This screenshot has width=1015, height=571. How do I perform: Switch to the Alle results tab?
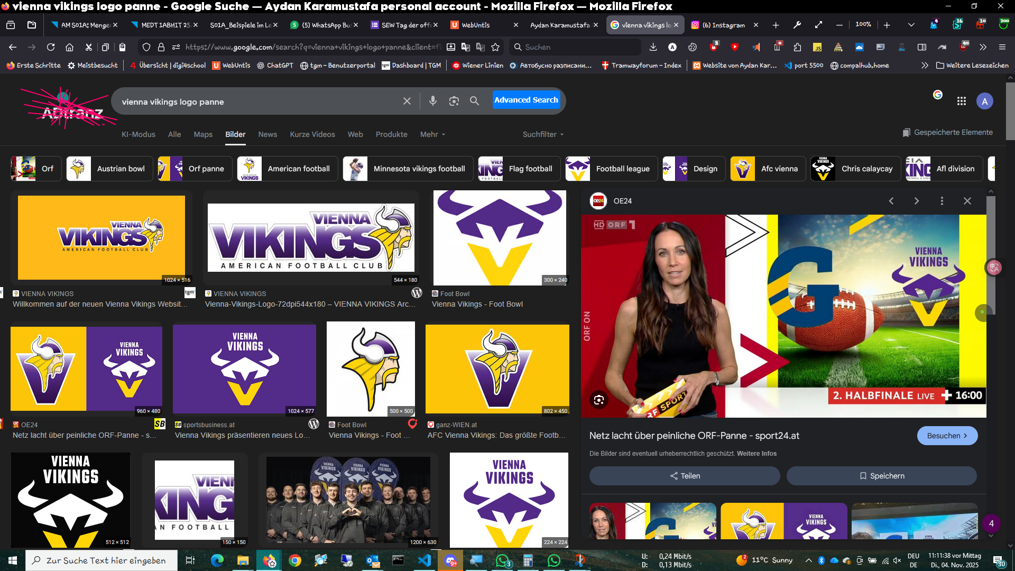174,134
